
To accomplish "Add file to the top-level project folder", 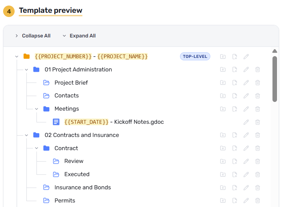I will pos(235,57).
